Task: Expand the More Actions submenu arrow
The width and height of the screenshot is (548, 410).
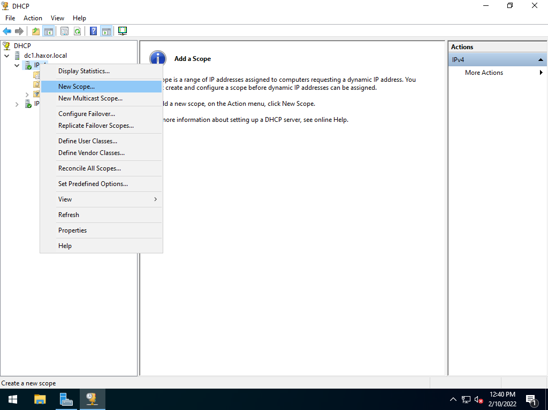Action: (x=541, y=73)
